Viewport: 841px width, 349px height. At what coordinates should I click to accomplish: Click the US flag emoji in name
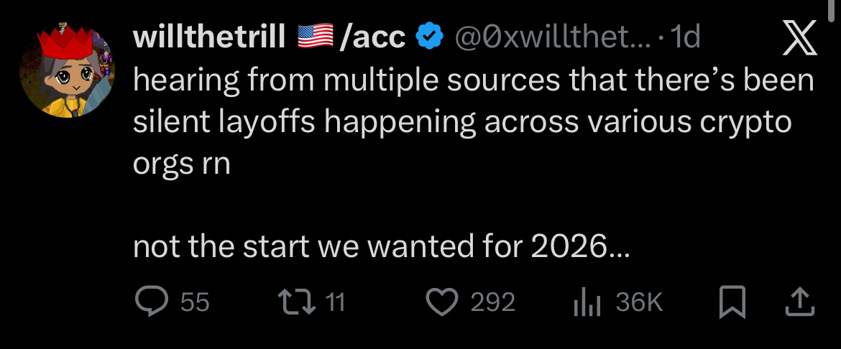pos(316,37)
